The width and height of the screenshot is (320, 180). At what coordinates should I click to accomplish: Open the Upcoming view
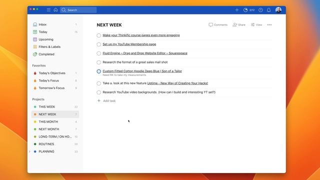[x=55, y=39]
